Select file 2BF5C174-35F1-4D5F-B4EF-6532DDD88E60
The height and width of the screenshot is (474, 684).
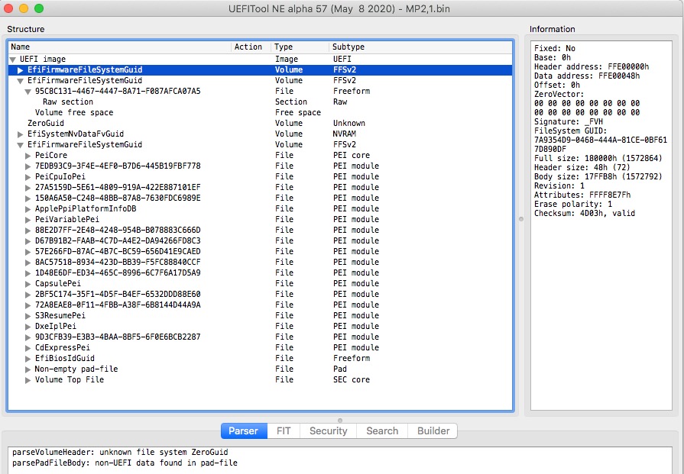(261, 294)
